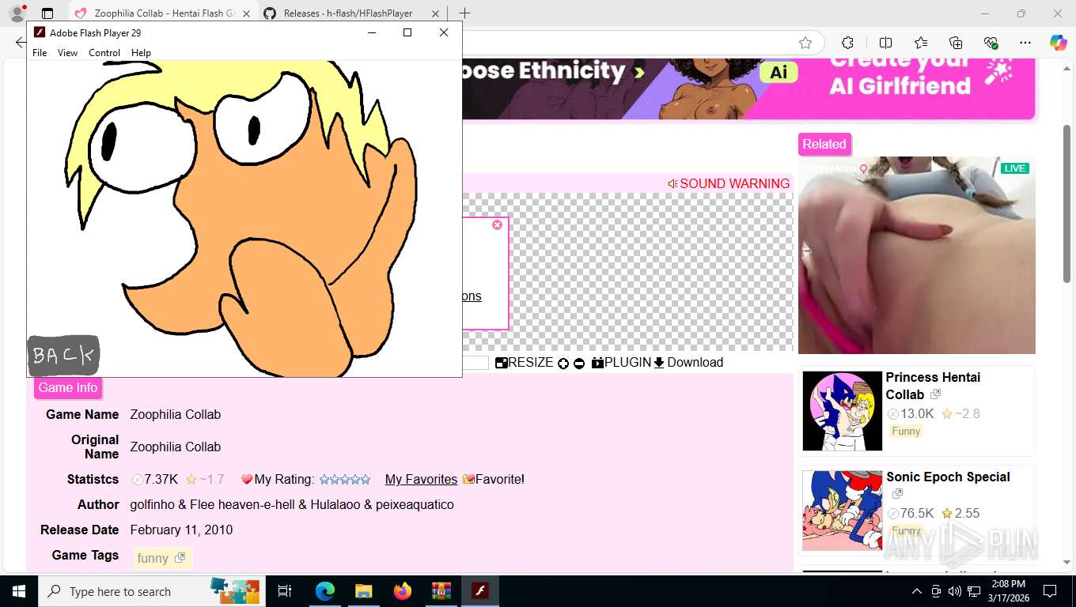Open the My Favorites link
This screenshot has width=1076, height=607.
(421, 479)
